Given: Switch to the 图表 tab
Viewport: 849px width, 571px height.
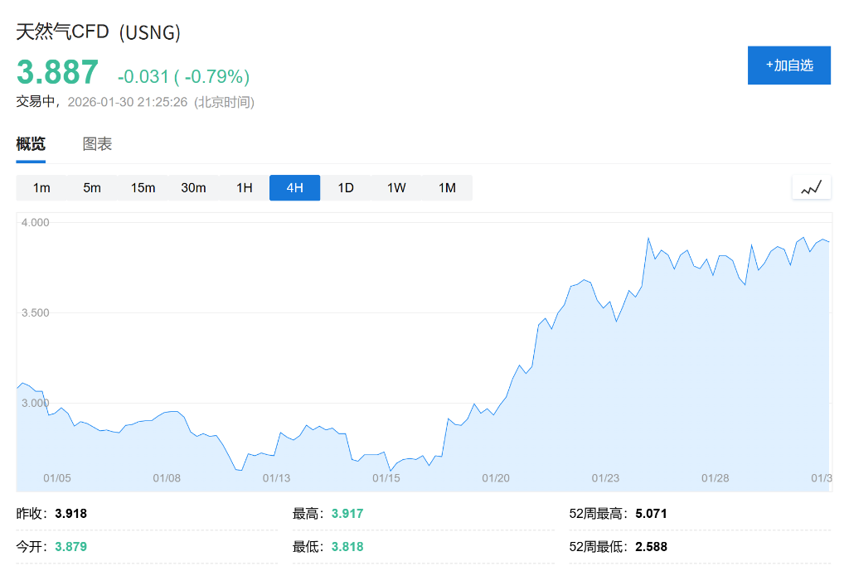Looking at the screenshot, I should pos(98,143).
